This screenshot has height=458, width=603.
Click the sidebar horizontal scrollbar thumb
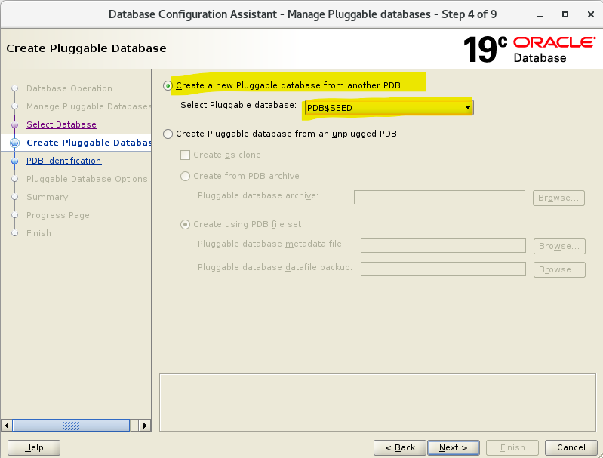(x=71, y=426)
